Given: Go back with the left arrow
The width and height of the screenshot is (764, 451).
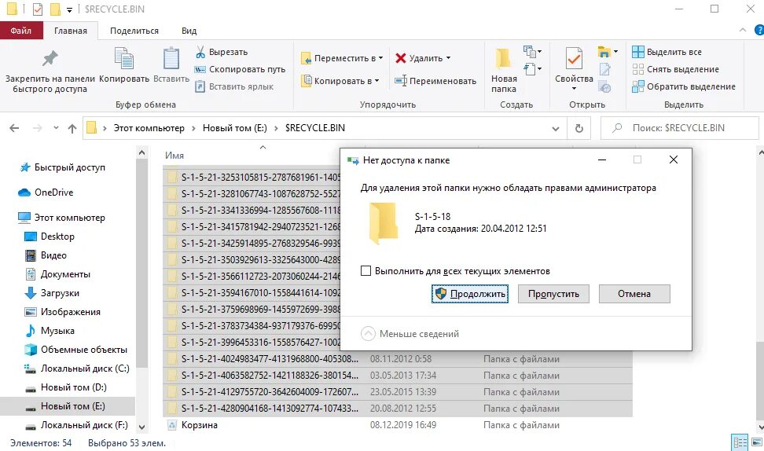Looking at the screenshot, I should [14, 128].
